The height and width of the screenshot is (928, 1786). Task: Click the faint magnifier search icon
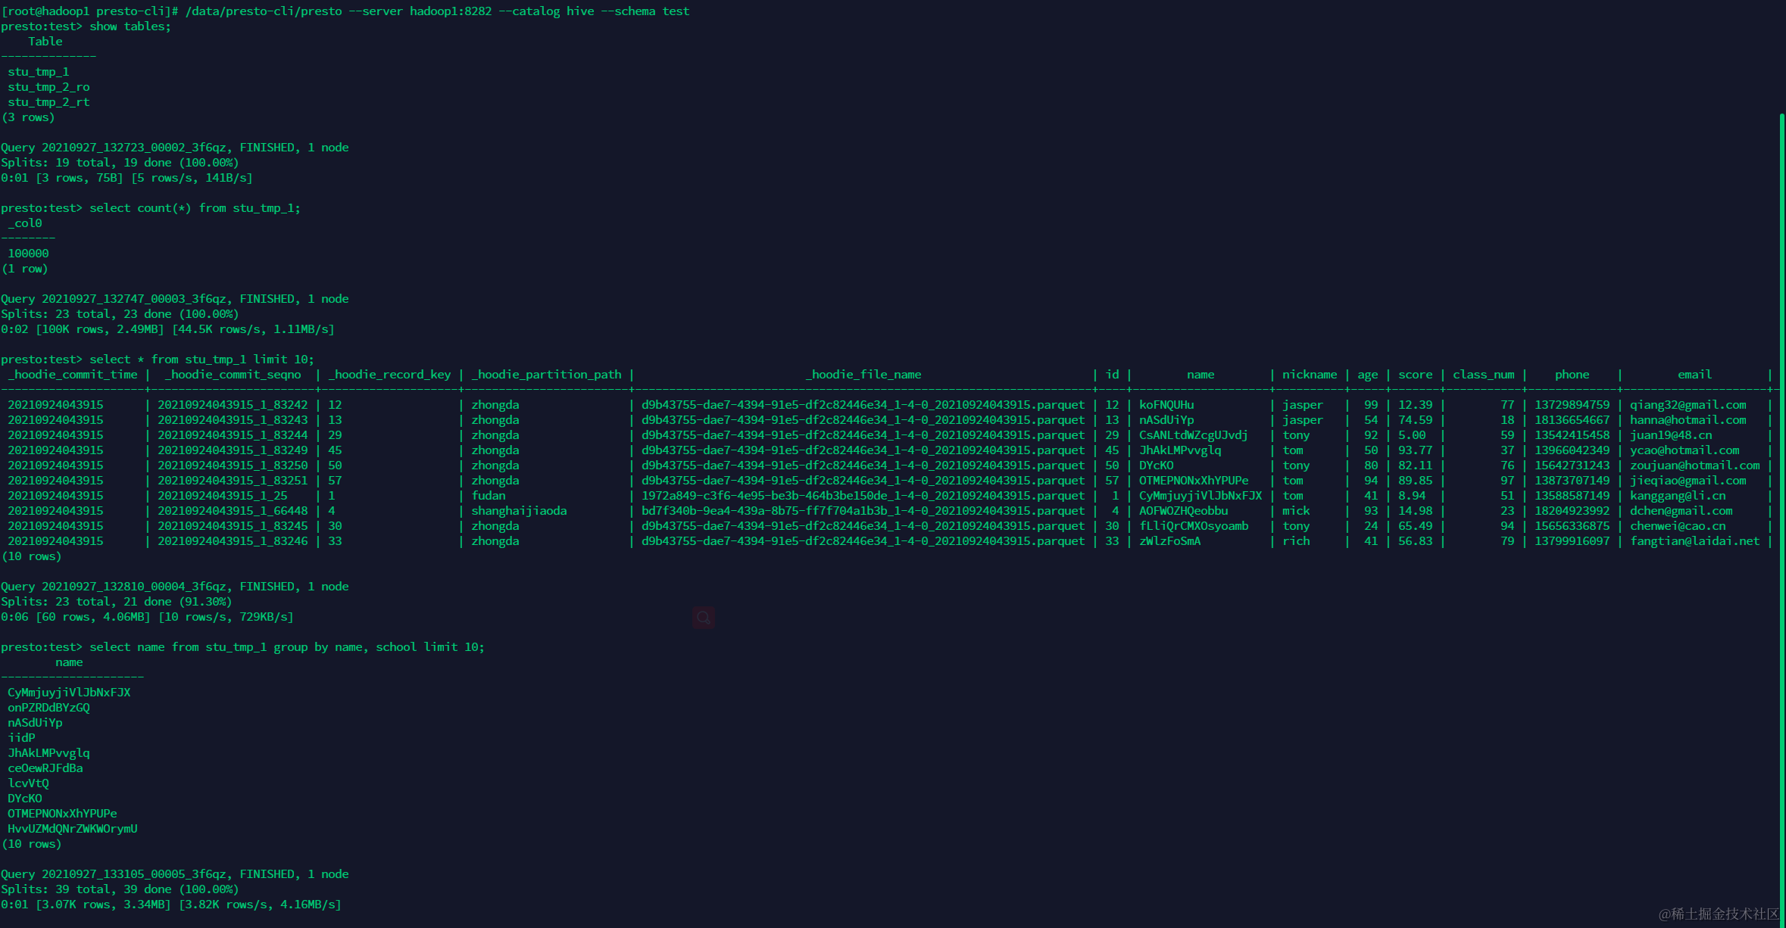coord(704,618)
